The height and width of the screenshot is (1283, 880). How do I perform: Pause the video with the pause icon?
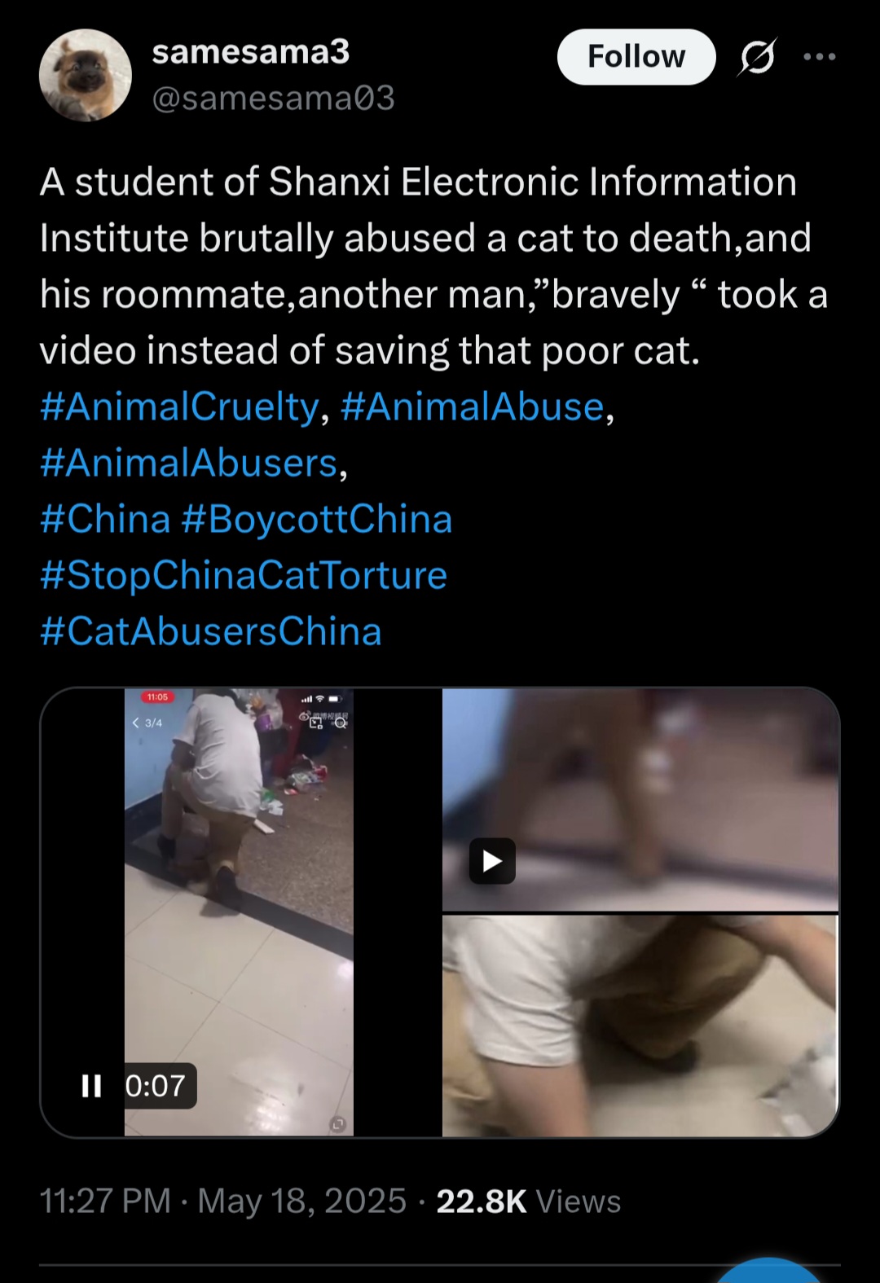92,1086
